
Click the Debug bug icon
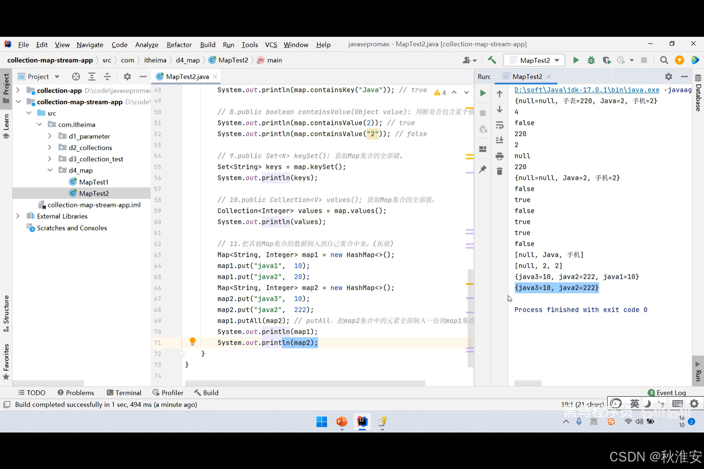591,60
